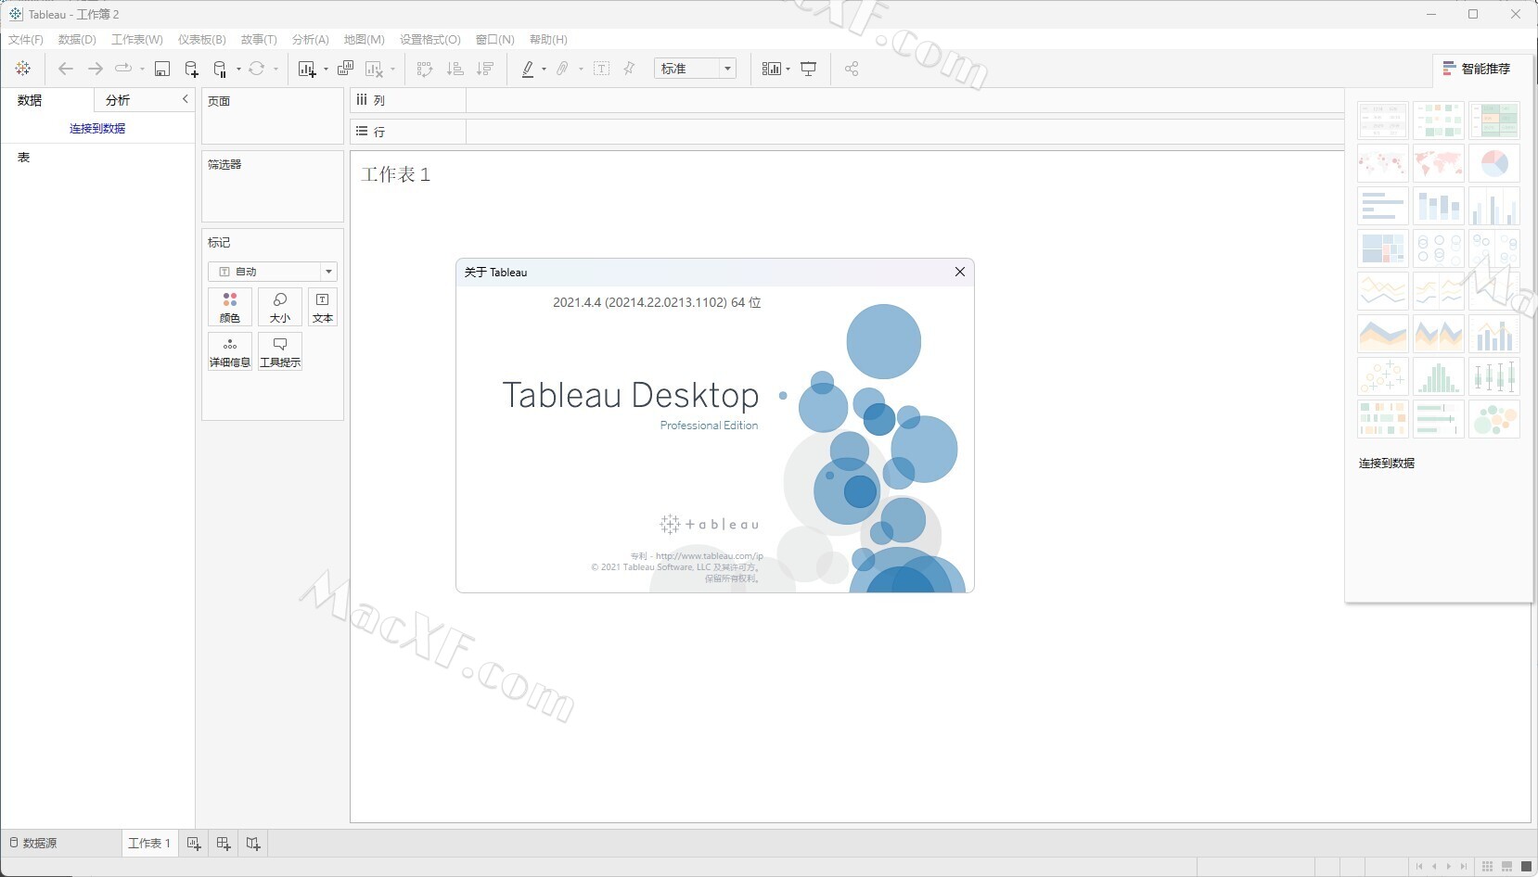Click the new worksheet tab icon at bottom
Screen dimensions: 1538x877
coord(194,844)
